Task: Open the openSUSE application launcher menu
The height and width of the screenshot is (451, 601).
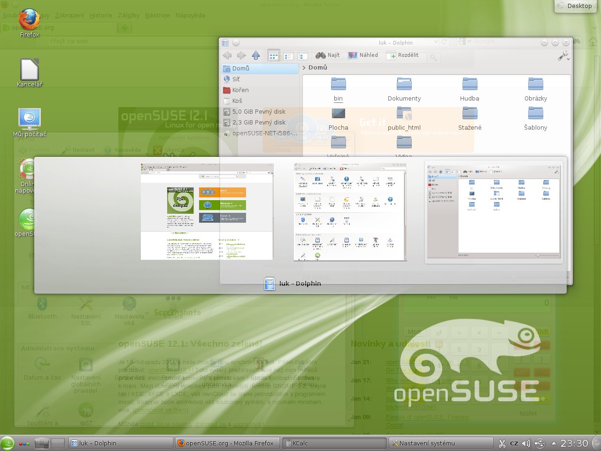Action: pyautogui.click(x=8, y=443)
